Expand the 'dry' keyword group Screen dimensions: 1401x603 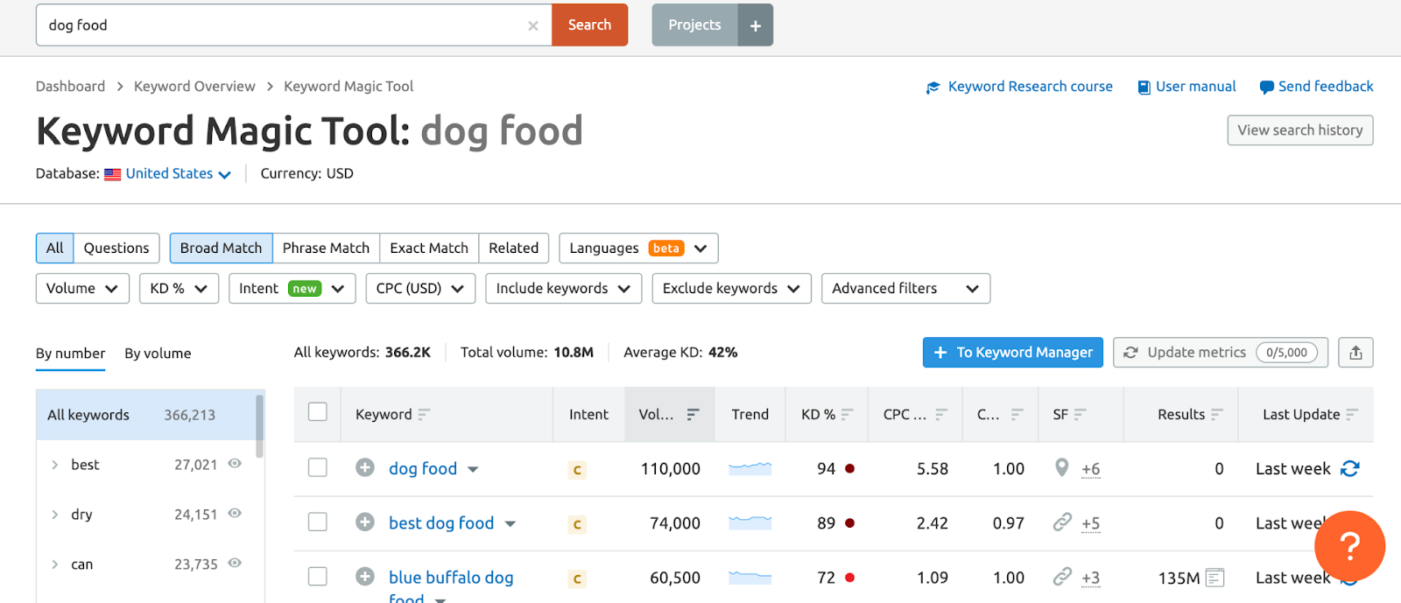pyautogui.click(x=54, y=515)
